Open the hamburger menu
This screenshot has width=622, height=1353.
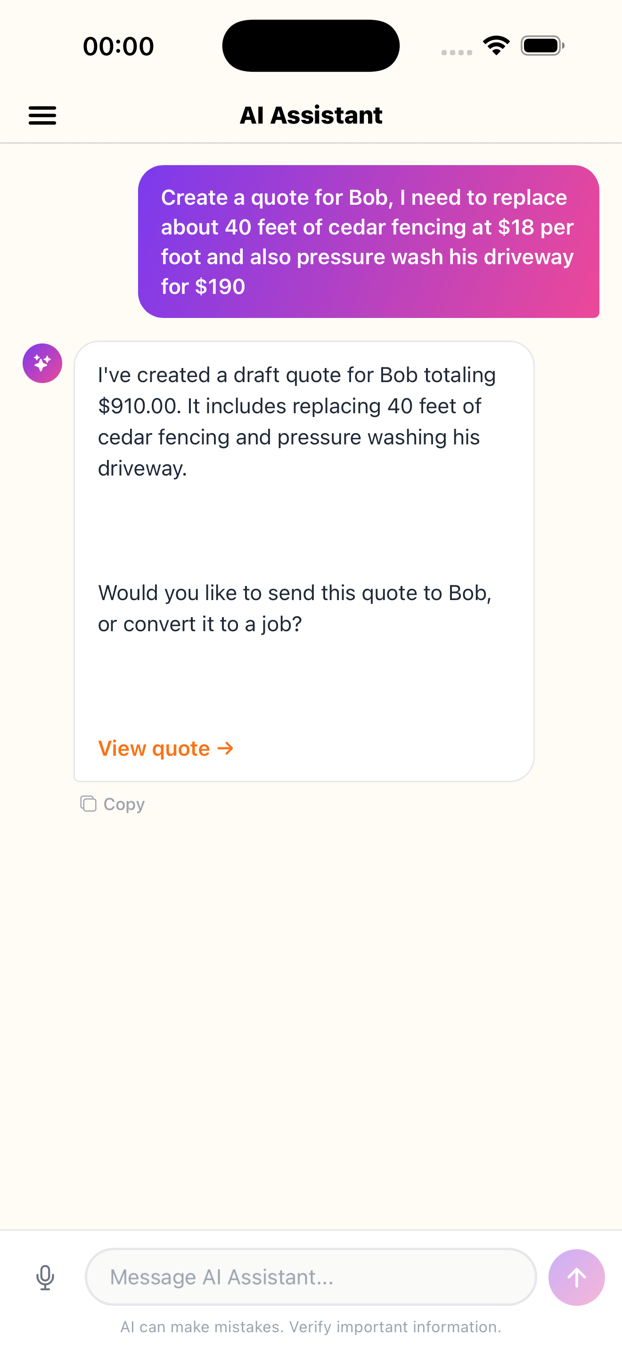pos(42,115)
